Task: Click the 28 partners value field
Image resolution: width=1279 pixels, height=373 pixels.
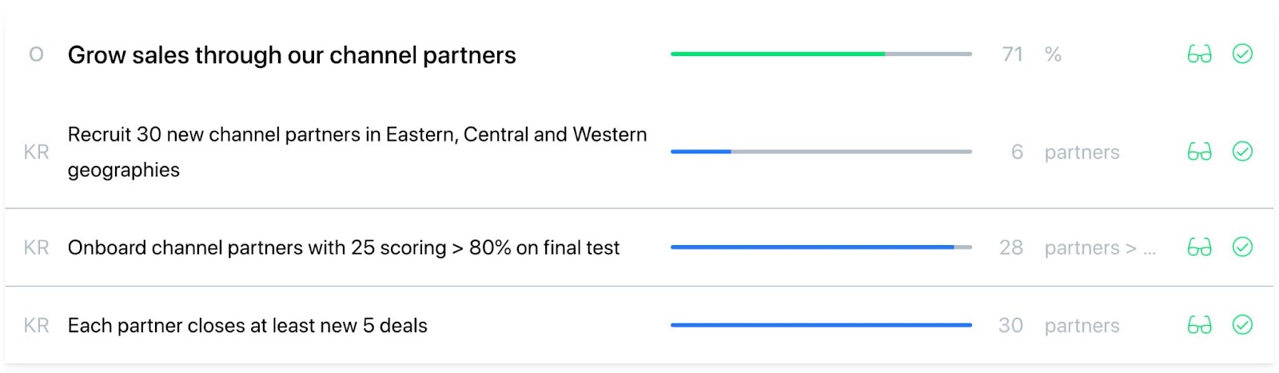Action: coord(1011,248)
